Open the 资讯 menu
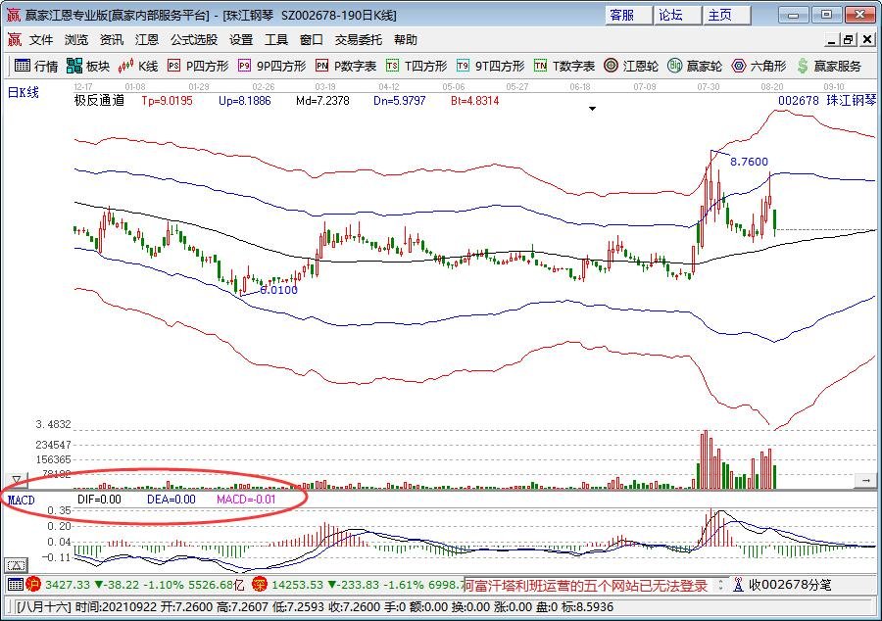 click(x=112, y=40)
